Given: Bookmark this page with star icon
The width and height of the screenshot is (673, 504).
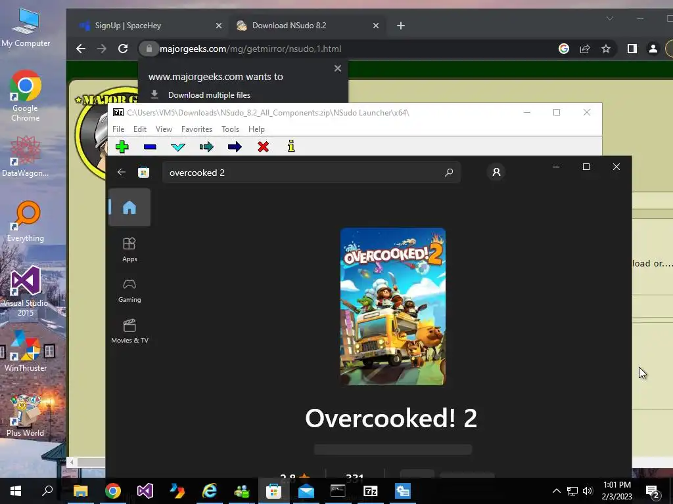Looking at the screenshot, I should tap(605, 49).
